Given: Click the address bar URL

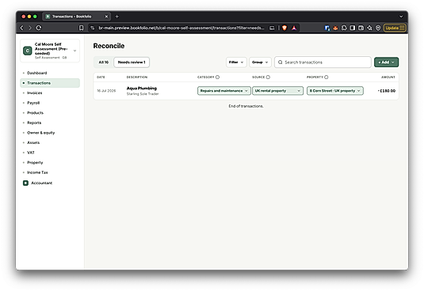Looking at the screenshot, I should 181,28.
